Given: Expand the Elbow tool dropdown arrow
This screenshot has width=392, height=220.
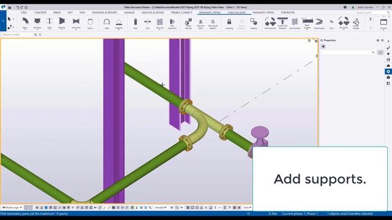Looking at the screenshot, I should [x=25, y=29].
